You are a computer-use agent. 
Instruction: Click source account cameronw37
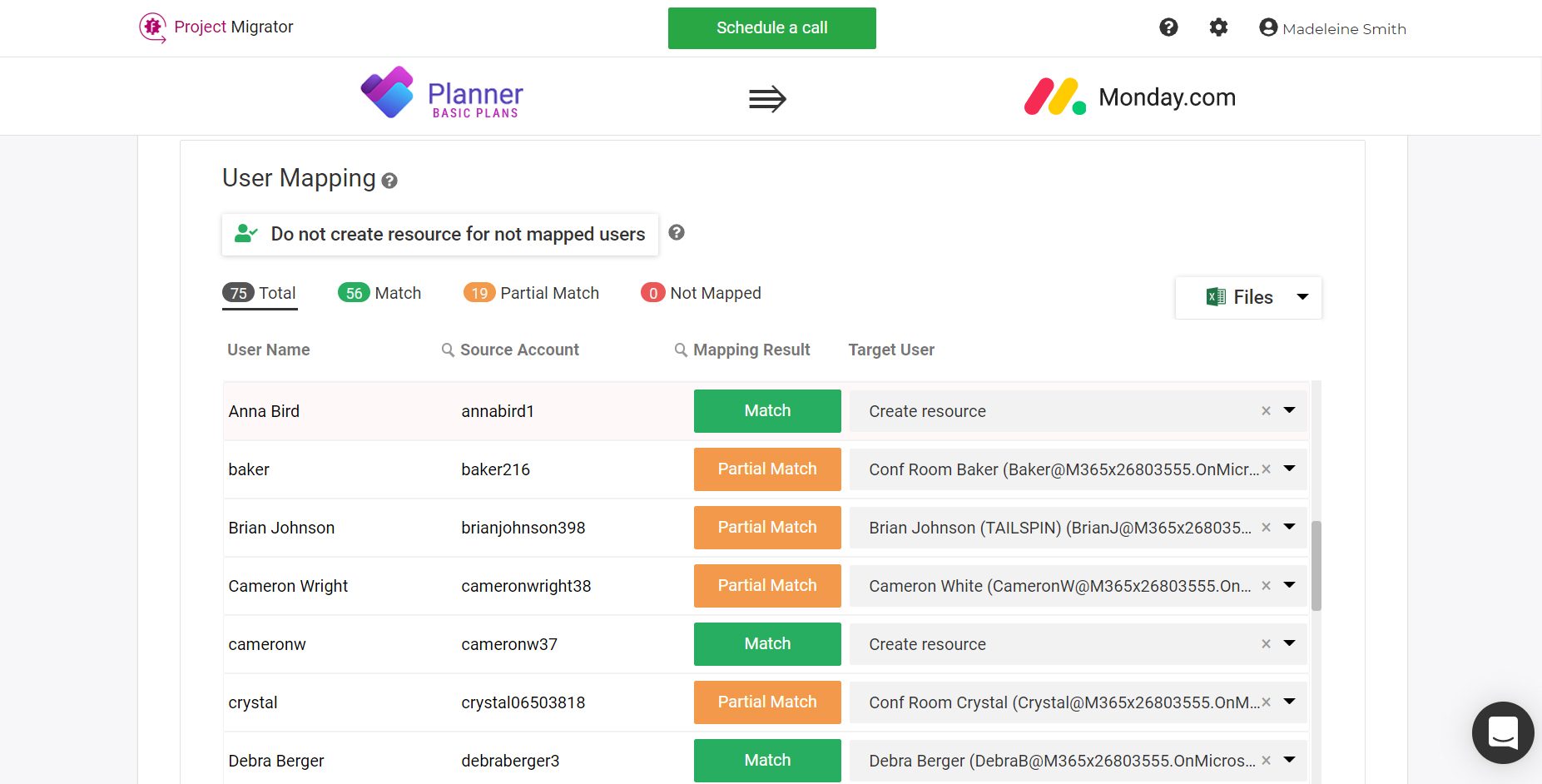click(509, 645)
